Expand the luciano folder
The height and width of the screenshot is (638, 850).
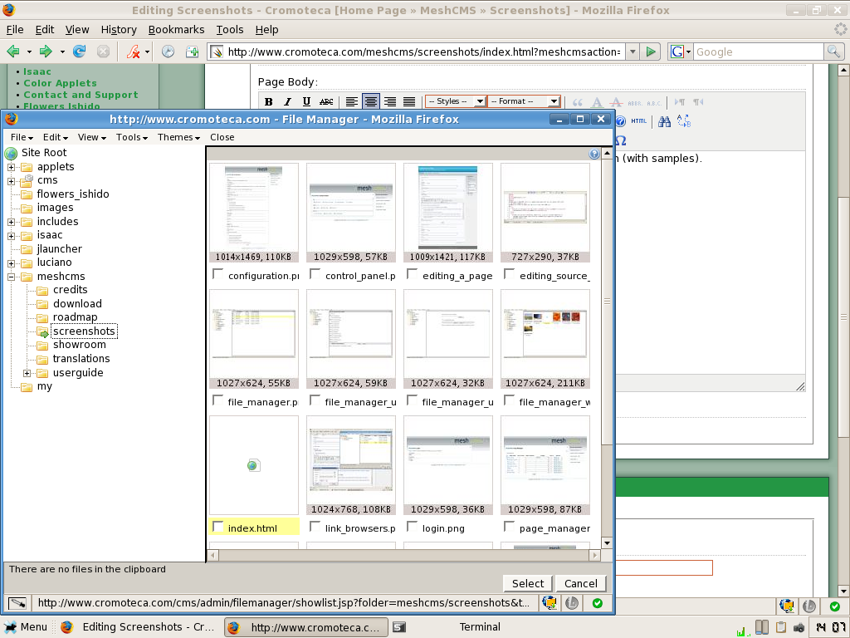pos(11,263)
